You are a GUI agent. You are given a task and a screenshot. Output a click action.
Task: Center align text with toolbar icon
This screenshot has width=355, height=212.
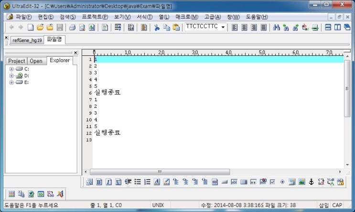tap(244, 27)
